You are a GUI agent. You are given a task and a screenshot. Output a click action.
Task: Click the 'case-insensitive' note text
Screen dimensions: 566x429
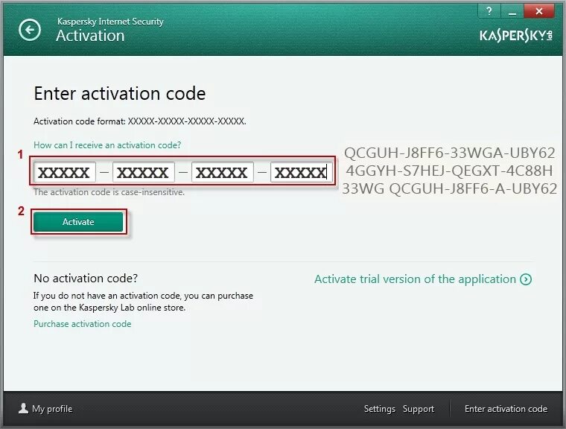tap(109, 192)
